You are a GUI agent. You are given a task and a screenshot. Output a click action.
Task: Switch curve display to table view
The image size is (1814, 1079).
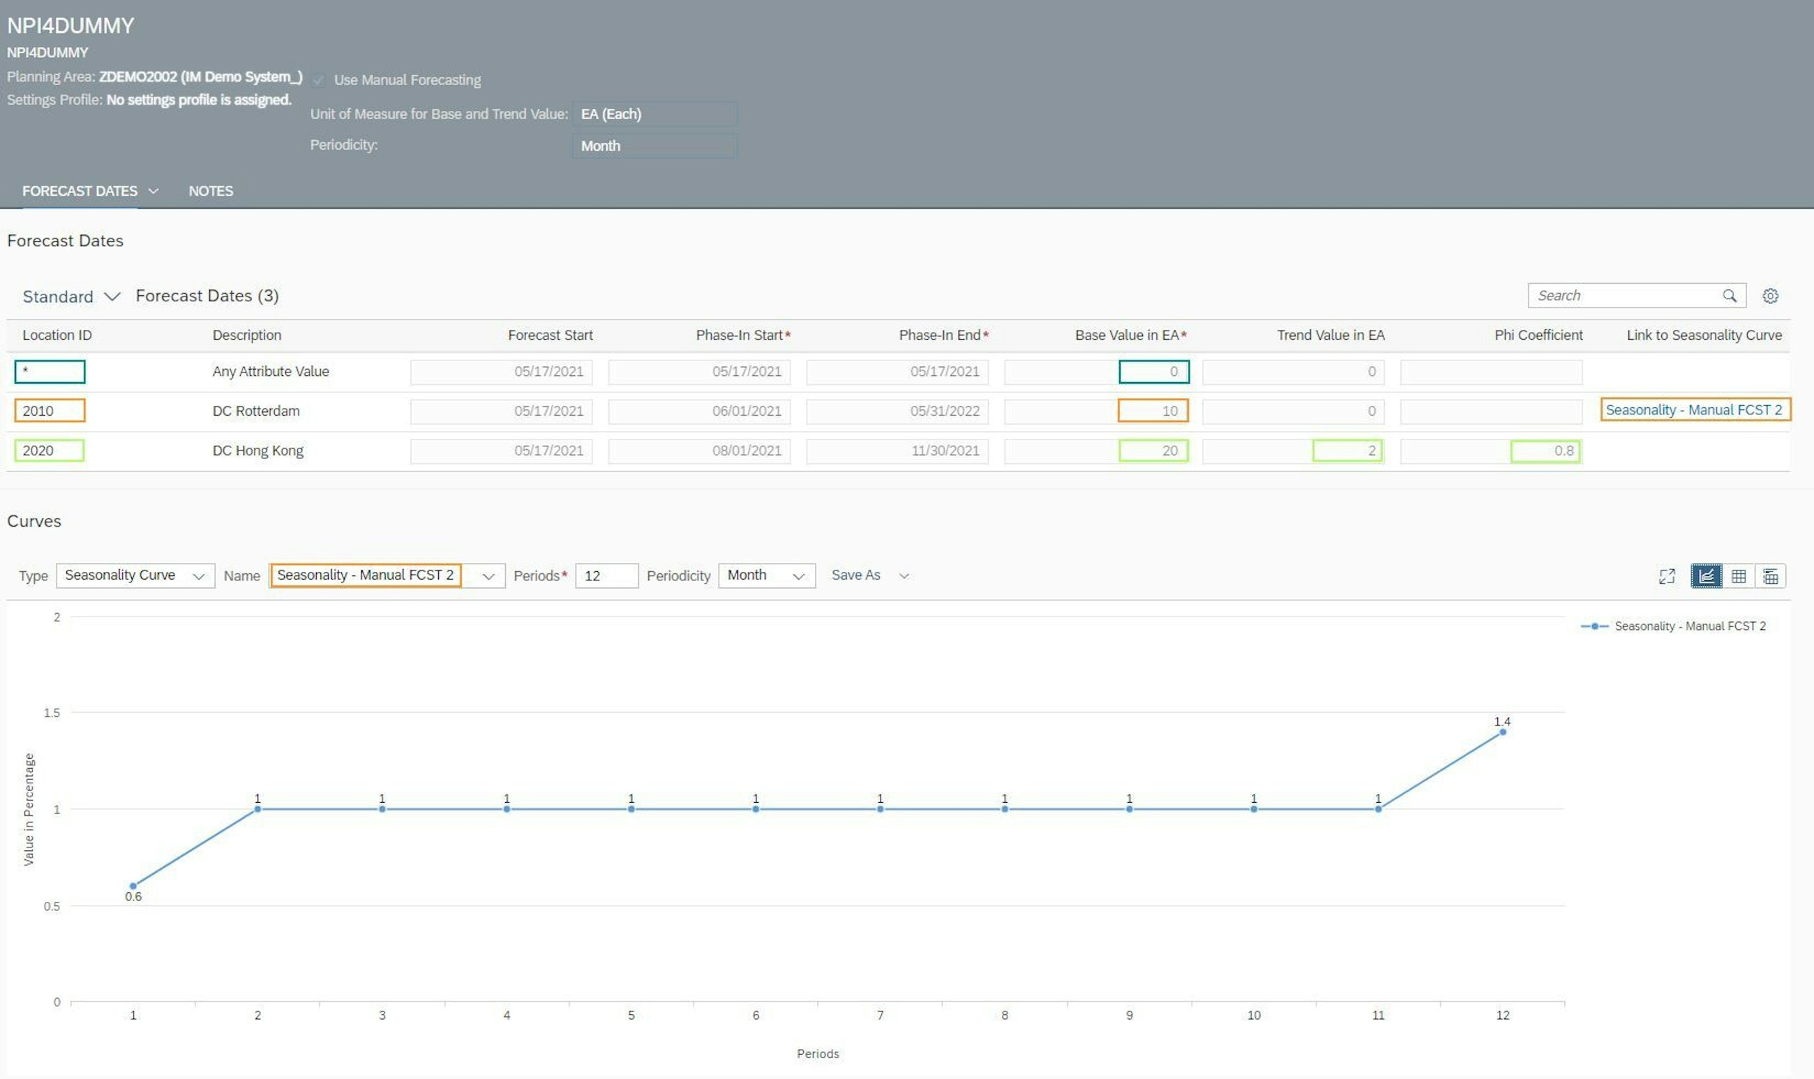pyautogui.click(x=1739, y=577)
